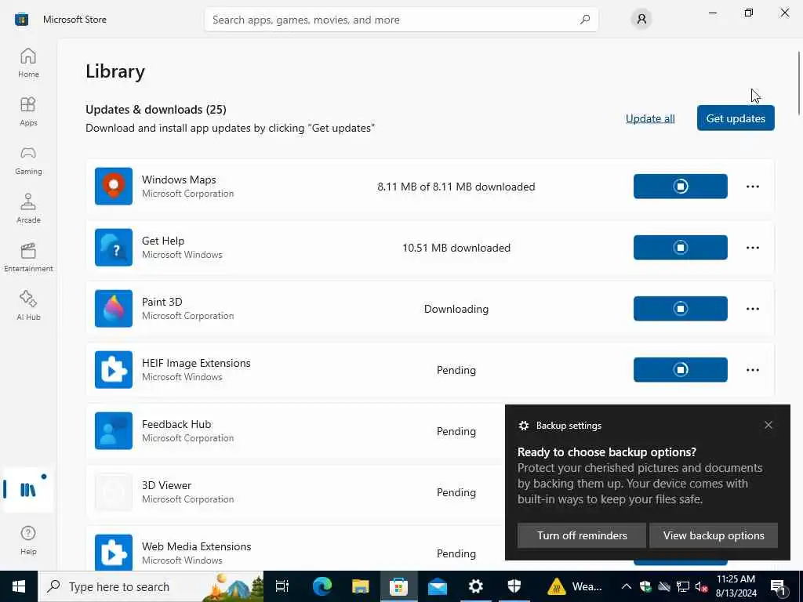This screenshot has height=602, width=803.
Task: Click the Microsoft Store logo icon
Action: [x=21, y=20]
